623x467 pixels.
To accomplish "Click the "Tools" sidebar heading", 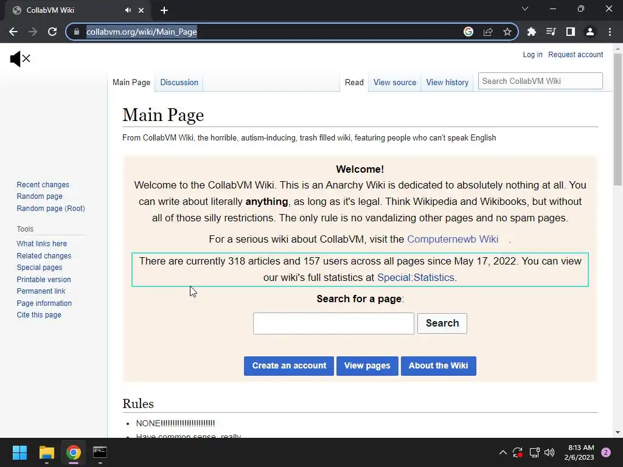I will click(25, 229).
